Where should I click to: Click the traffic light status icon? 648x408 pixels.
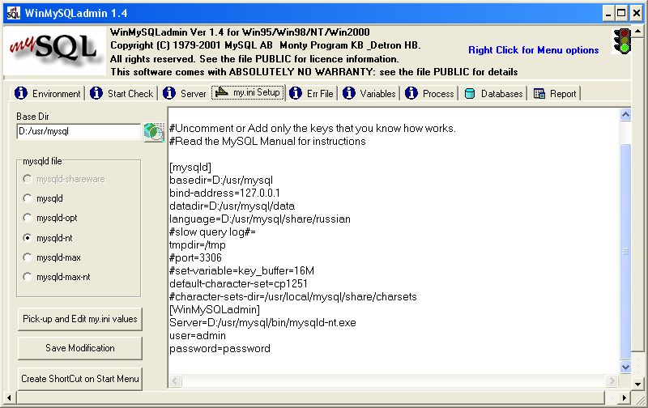(622, 41)
